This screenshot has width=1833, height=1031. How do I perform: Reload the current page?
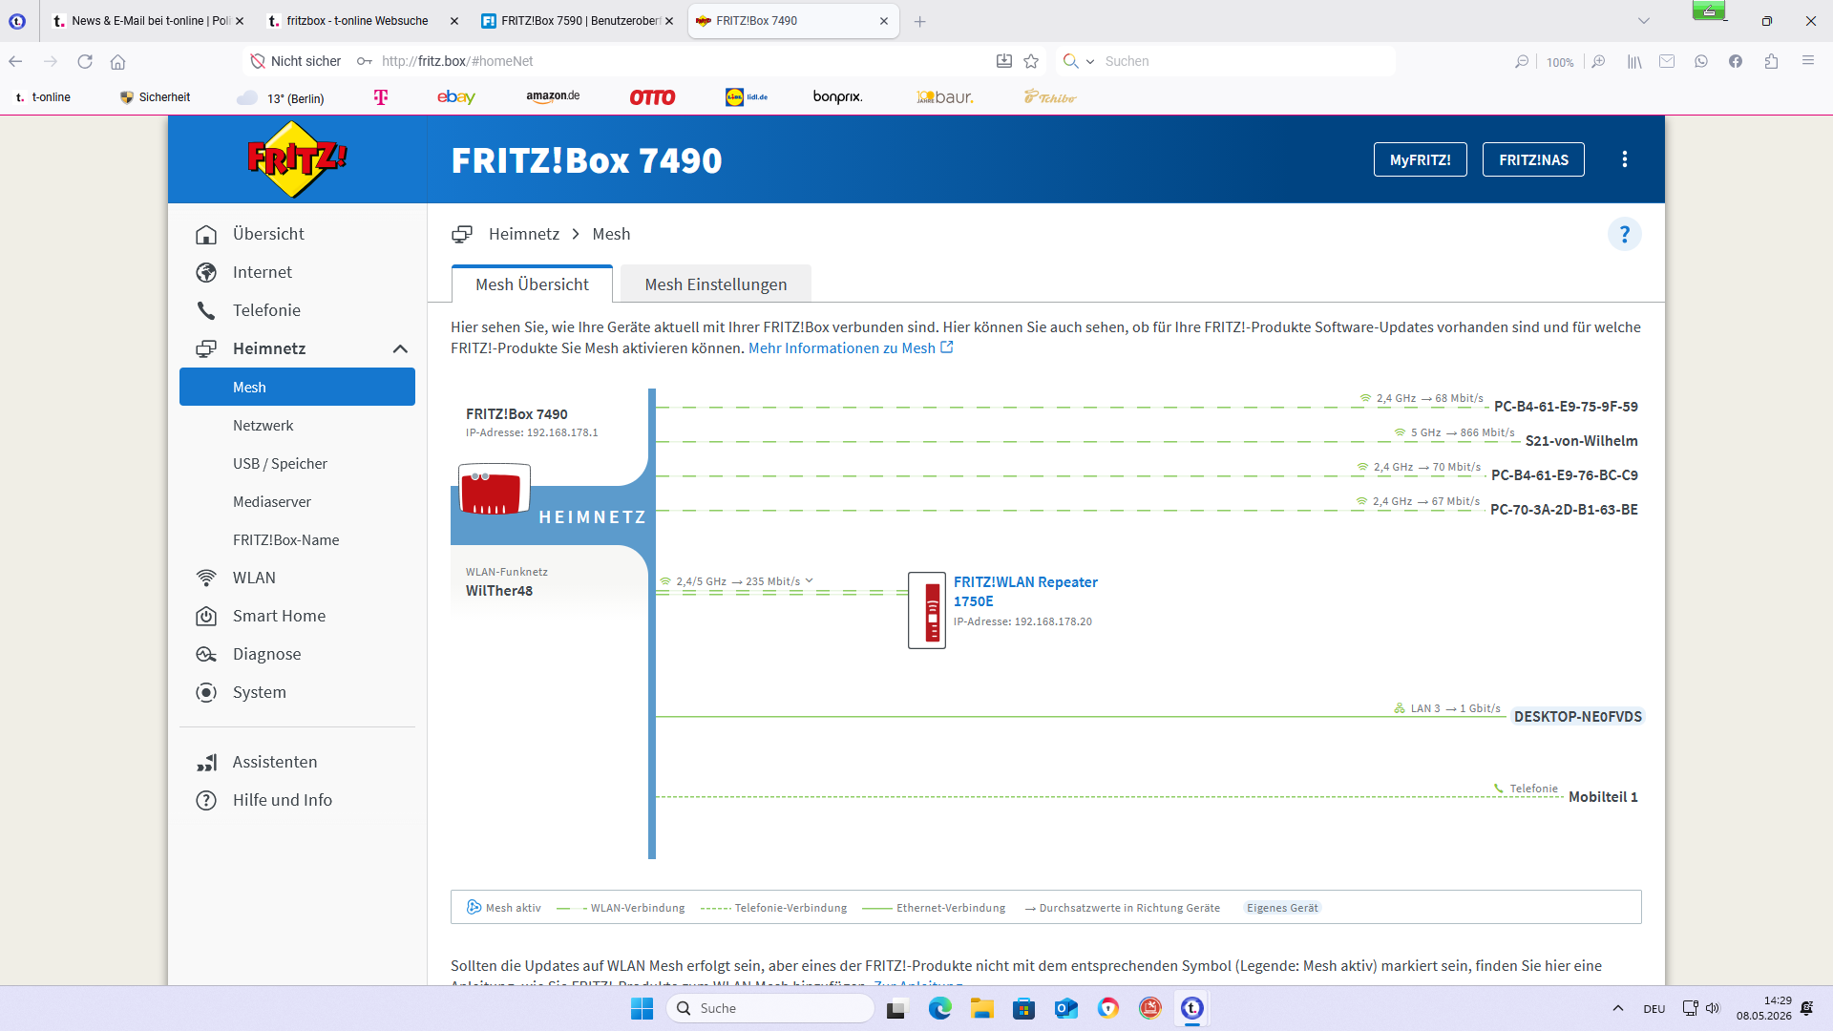tap(85, 61)
